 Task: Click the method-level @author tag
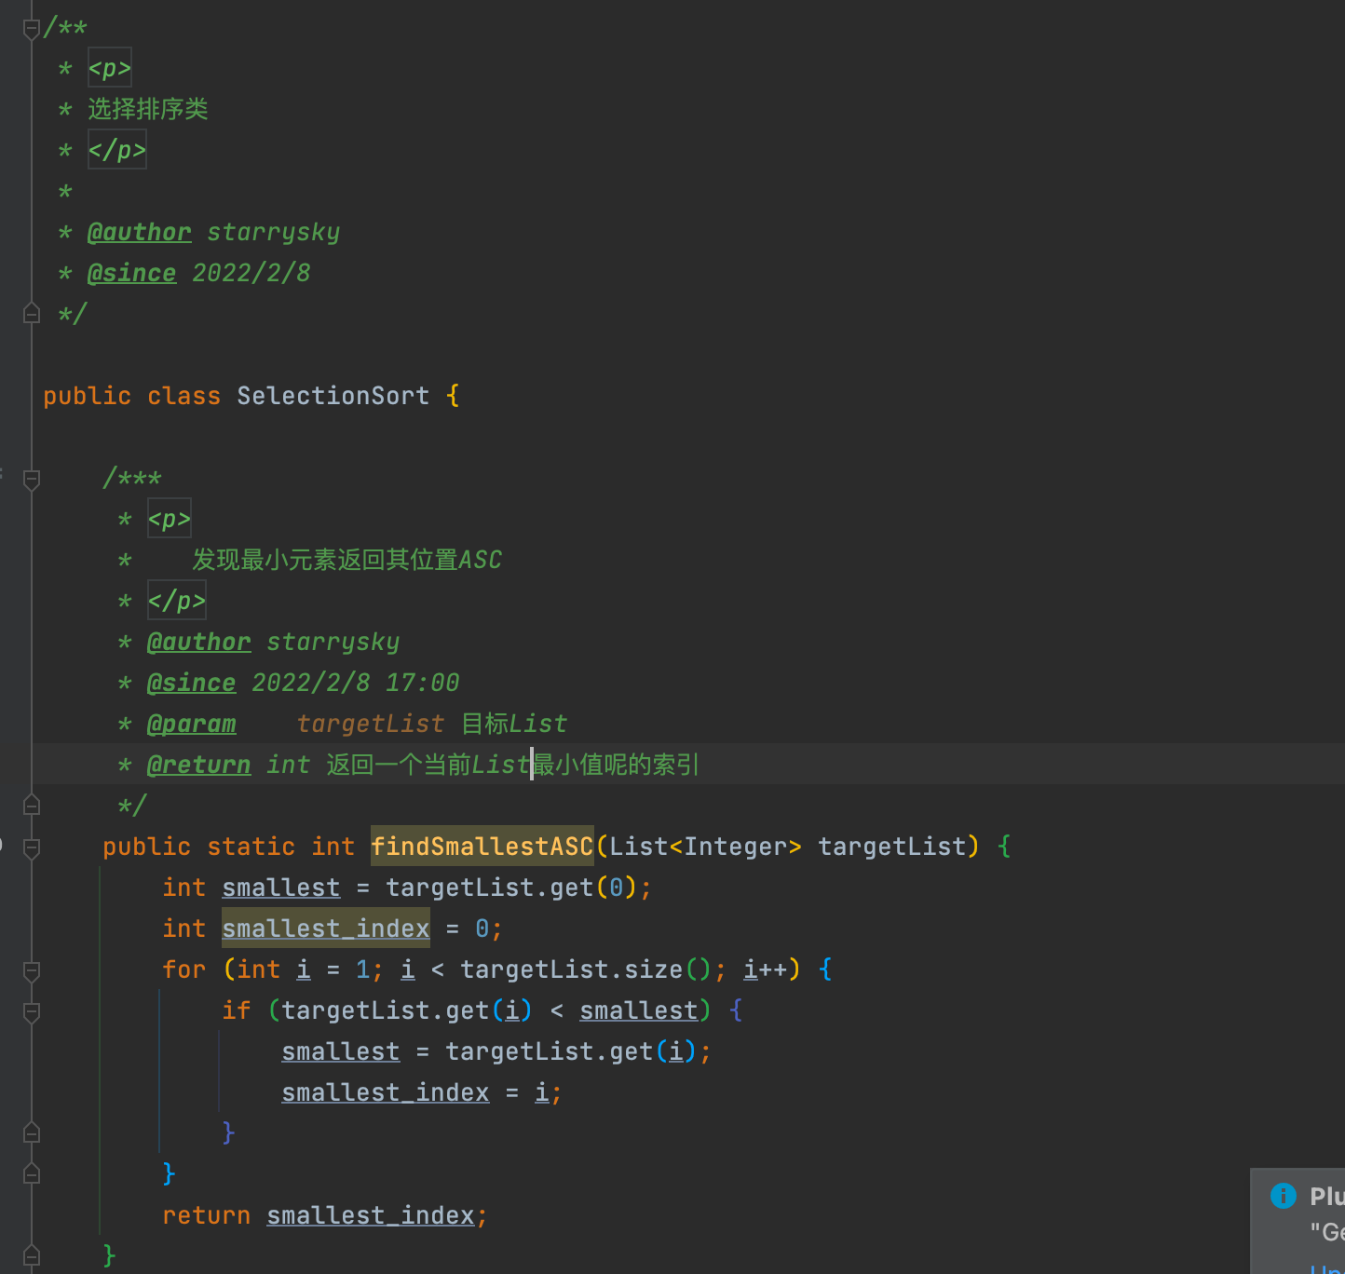[x=198, y=642]
